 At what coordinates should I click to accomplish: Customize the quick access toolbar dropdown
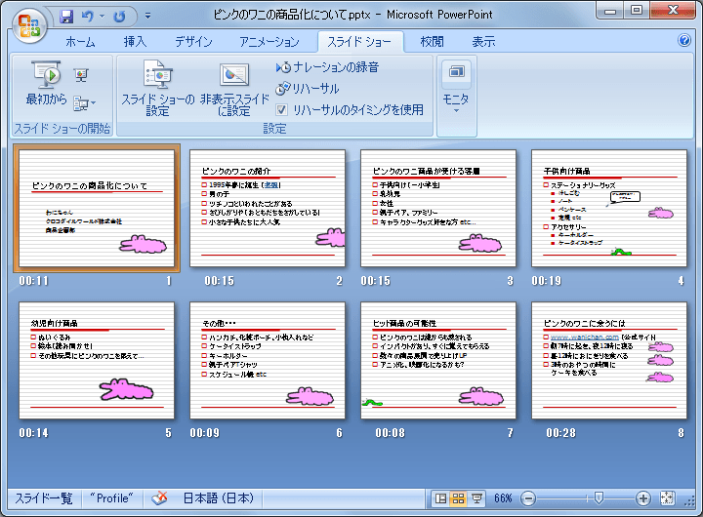click(x=147, y=17)
